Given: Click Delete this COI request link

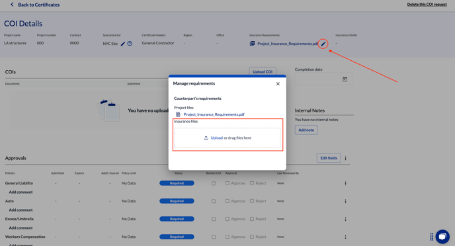Looking at the screenshot, I should (x=427, y=5).
